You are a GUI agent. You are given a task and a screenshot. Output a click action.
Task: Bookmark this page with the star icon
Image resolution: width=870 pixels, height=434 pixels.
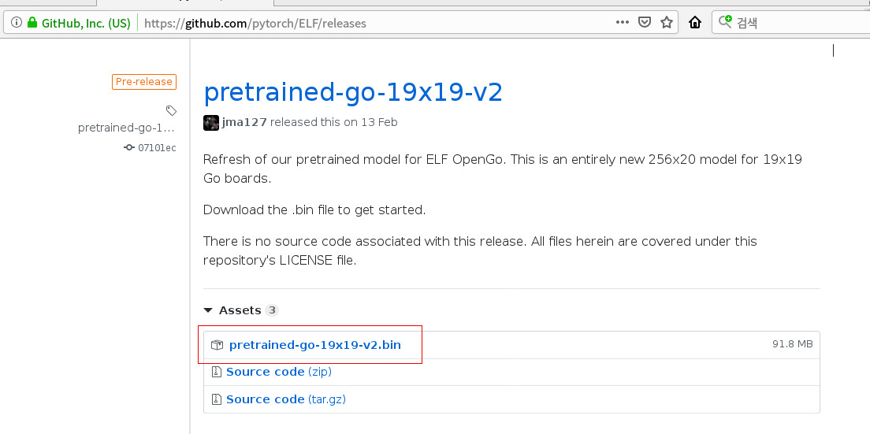667,23
